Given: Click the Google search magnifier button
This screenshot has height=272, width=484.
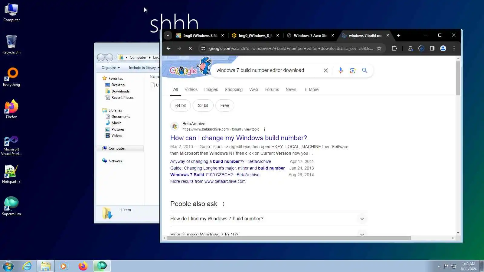Looking at the screenshot, I should [365, 70].
